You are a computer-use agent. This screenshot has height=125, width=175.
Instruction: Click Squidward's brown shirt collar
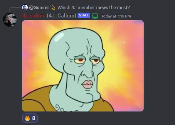click(37, 98)
